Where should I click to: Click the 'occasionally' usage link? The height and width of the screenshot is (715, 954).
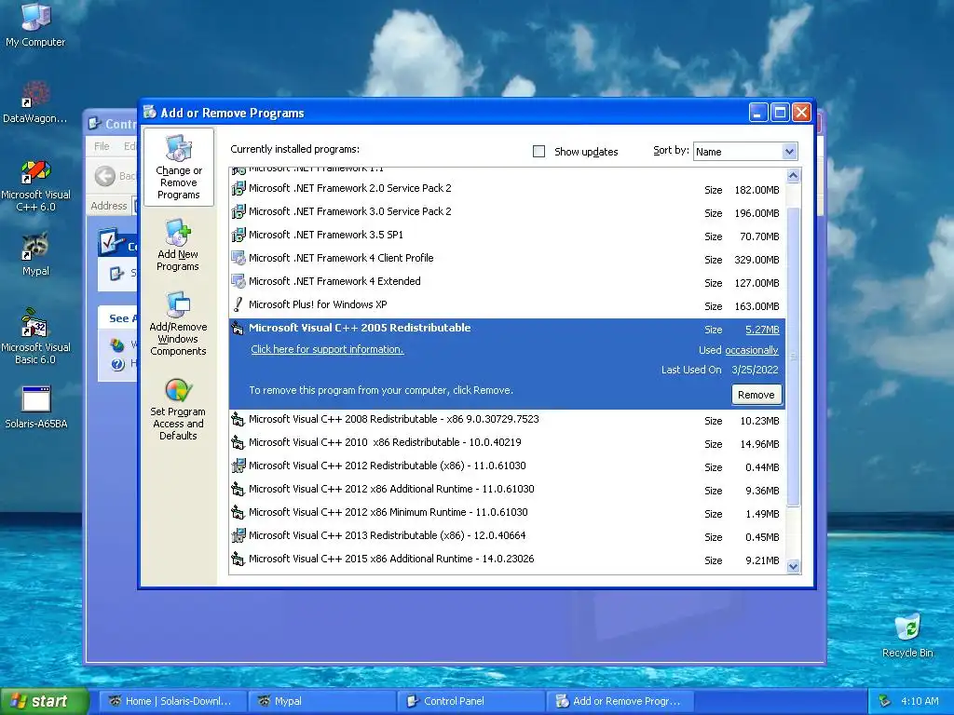[x=752, y=350]
